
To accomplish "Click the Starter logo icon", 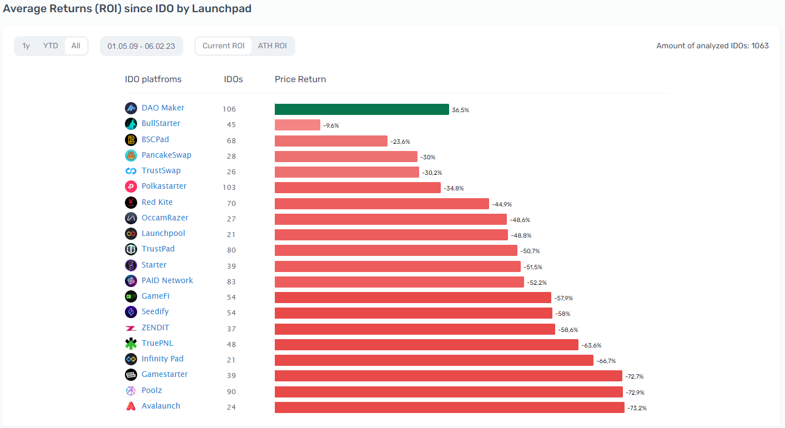I will point(131,265).
